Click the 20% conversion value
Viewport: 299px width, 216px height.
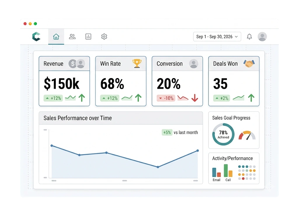168,84
